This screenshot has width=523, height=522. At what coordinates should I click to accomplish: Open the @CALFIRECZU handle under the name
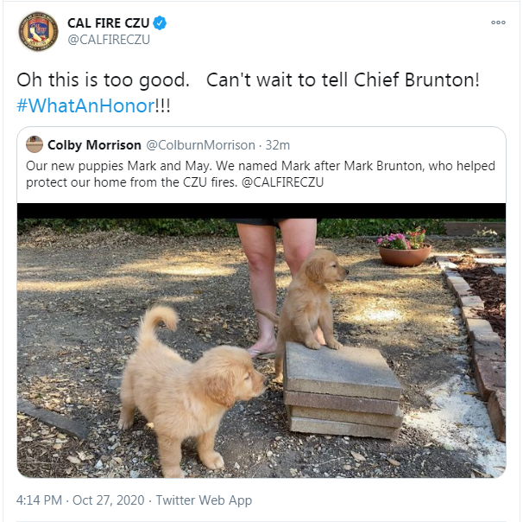coord(109,40)
